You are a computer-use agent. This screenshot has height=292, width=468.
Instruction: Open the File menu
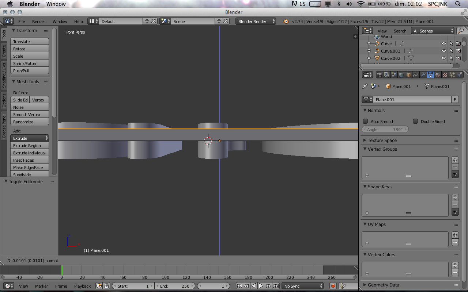(x=22, y=22)
